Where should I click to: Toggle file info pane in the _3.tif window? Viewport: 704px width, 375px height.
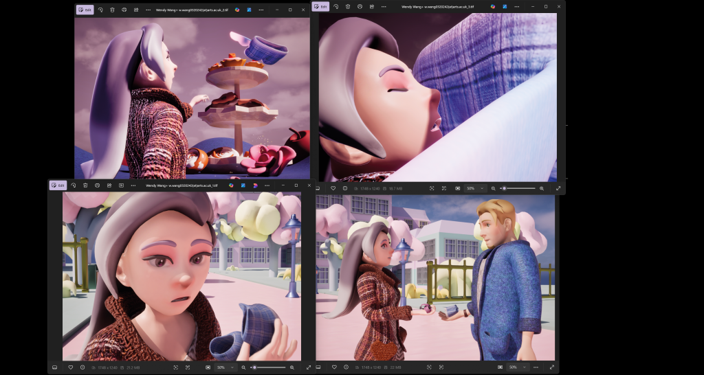click(x=344, y=188)
